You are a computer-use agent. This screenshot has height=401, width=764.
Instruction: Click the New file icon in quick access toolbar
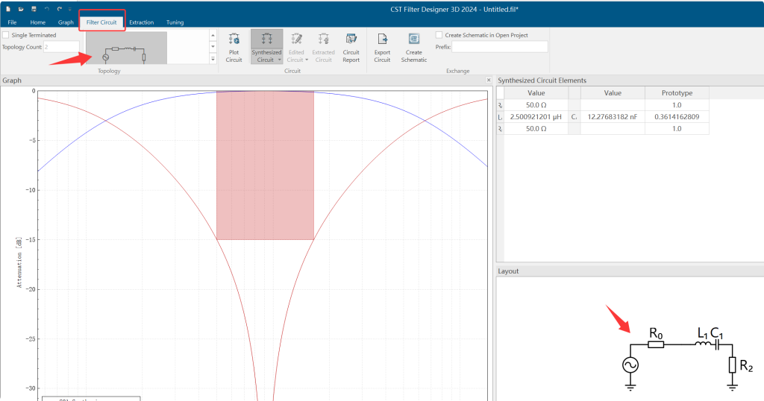point(8,9)
